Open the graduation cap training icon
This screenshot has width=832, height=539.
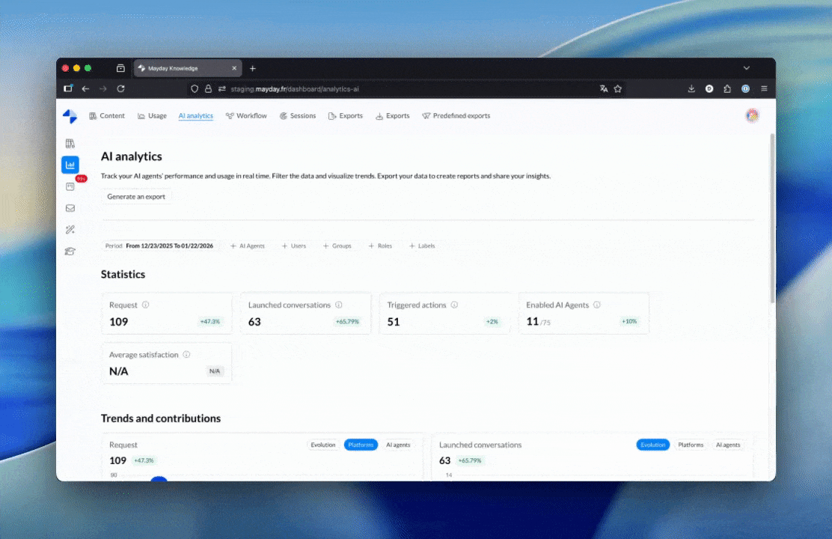point(70,251)
